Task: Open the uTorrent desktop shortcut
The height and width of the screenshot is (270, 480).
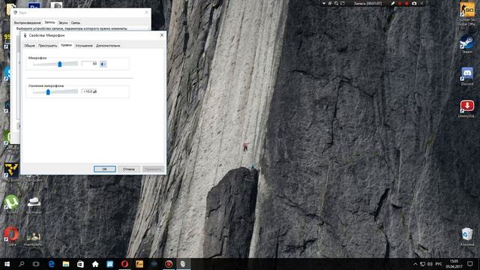Action: point(11,204)
